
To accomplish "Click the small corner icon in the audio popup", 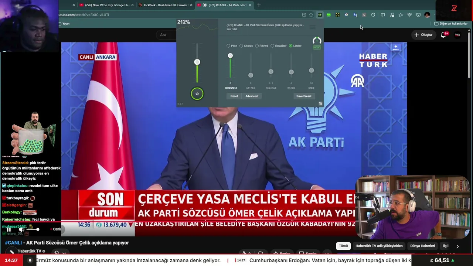I will point(320,104).
